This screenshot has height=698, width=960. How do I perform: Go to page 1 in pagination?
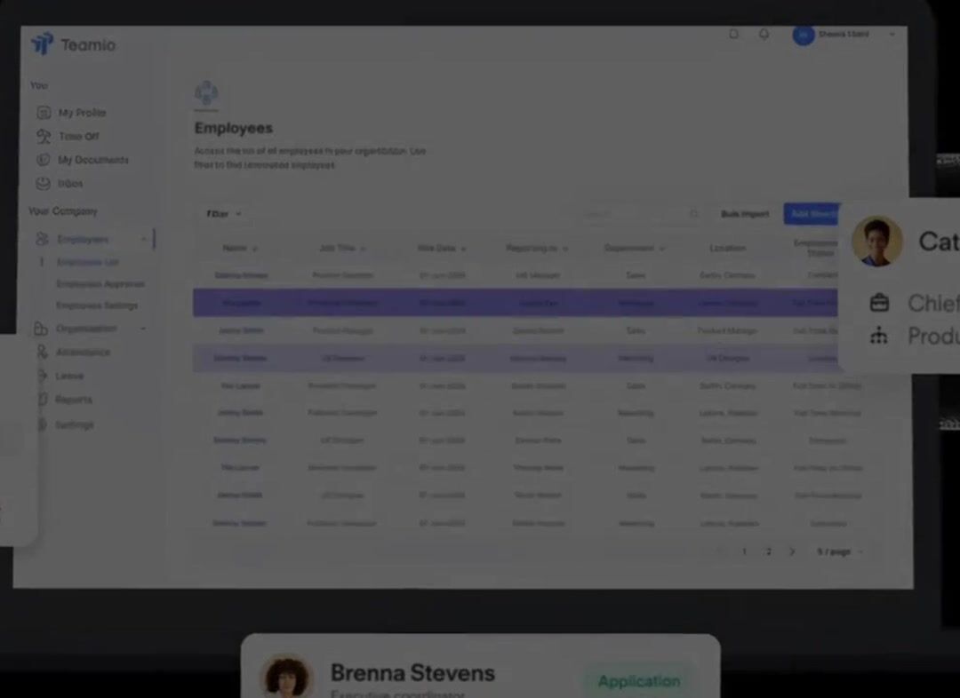pyautogui.click(x=745, y=551)
